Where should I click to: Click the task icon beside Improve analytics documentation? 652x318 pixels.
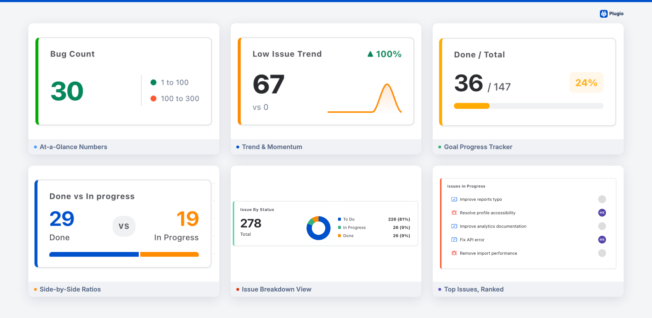[454, 226]
